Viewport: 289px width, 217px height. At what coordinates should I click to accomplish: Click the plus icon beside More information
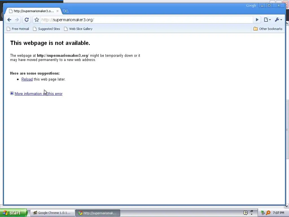coord(12,93)
